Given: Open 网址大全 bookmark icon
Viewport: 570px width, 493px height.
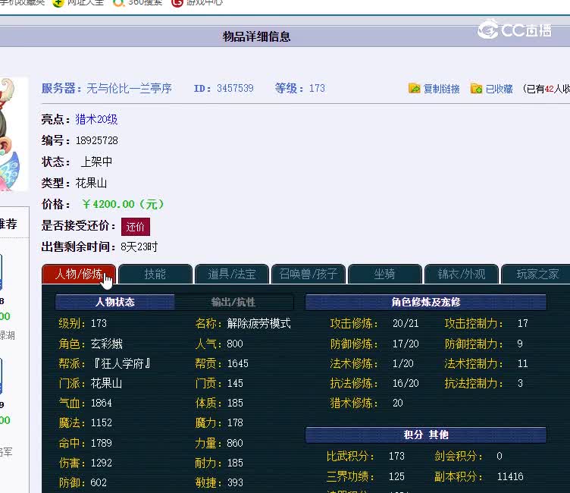Looking at the screenshot, I should coord(58,3).
